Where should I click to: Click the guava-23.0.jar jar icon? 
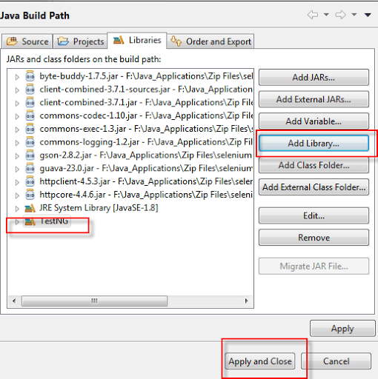click(x=30, y=168)
